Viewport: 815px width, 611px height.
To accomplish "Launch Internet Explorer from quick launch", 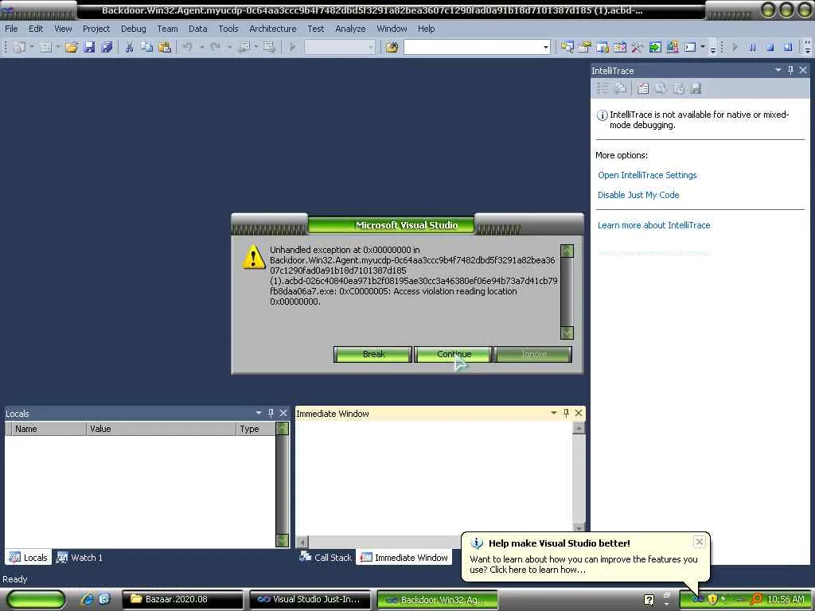I will click(88, 599).
